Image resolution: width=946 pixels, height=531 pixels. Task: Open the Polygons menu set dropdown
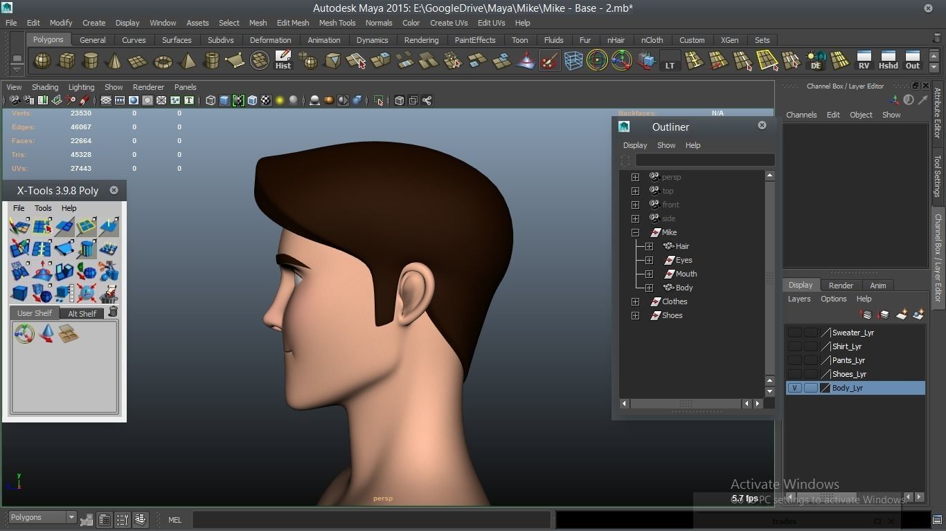[x=42, y=517]
